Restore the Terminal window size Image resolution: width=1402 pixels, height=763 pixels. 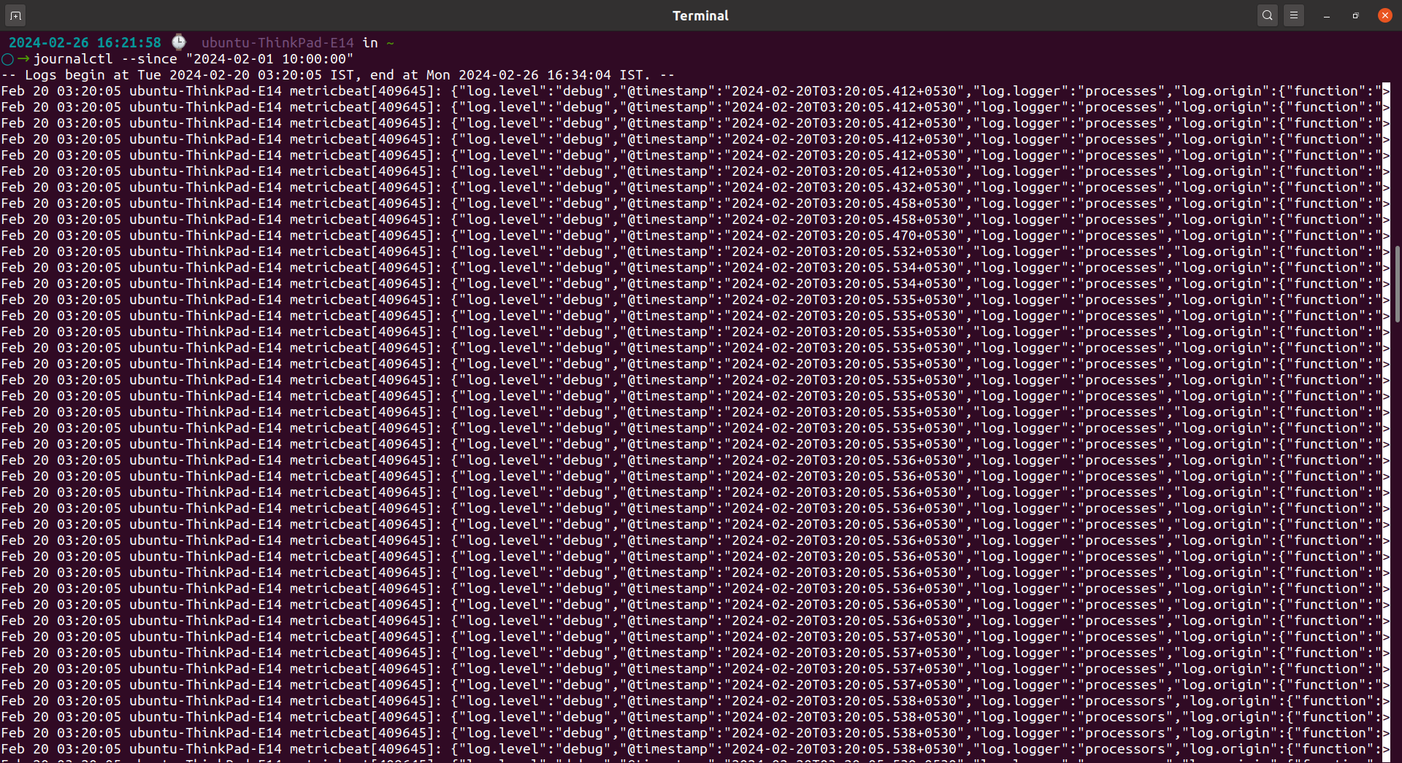tap(1356, 15)
